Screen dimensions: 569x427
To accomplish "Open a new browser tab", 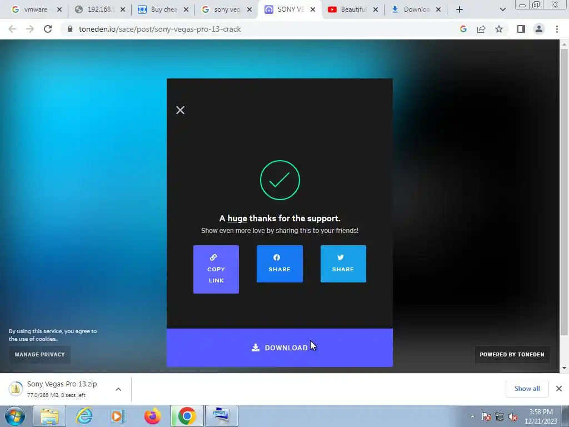I will point(460,10).
